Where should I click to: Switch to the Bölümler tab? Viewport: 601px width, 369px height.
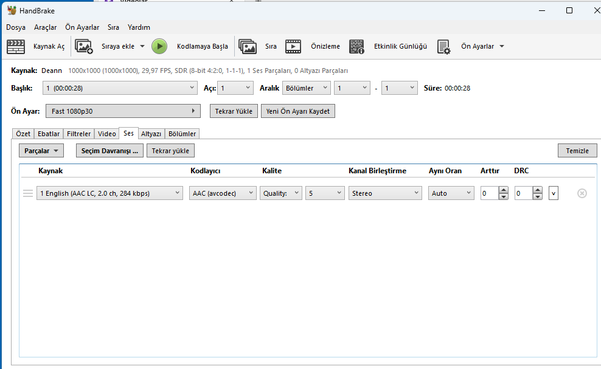tap(182, 134)
